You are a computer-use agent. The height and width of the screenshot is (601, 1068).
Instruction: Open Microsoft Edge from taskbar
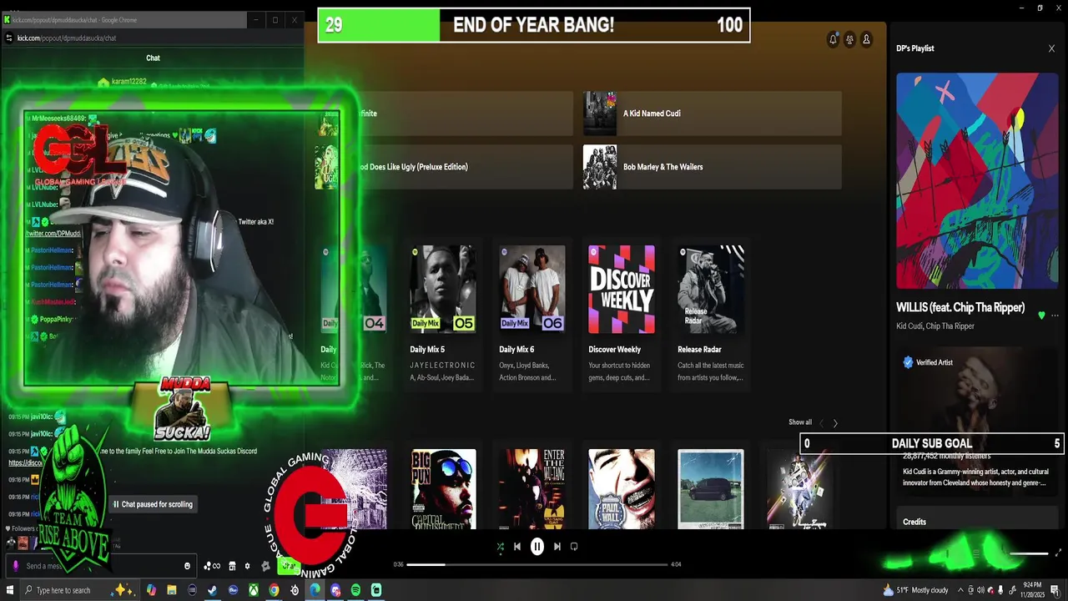[315, 590]
